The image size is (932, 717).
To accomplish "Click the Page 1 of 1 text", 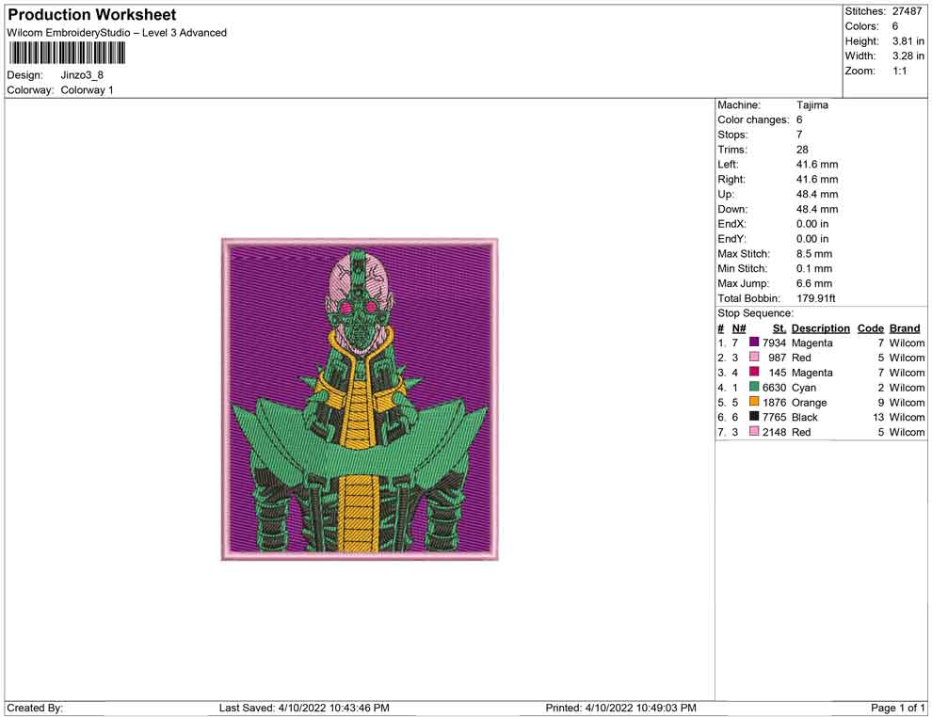I will coord(897,708).
